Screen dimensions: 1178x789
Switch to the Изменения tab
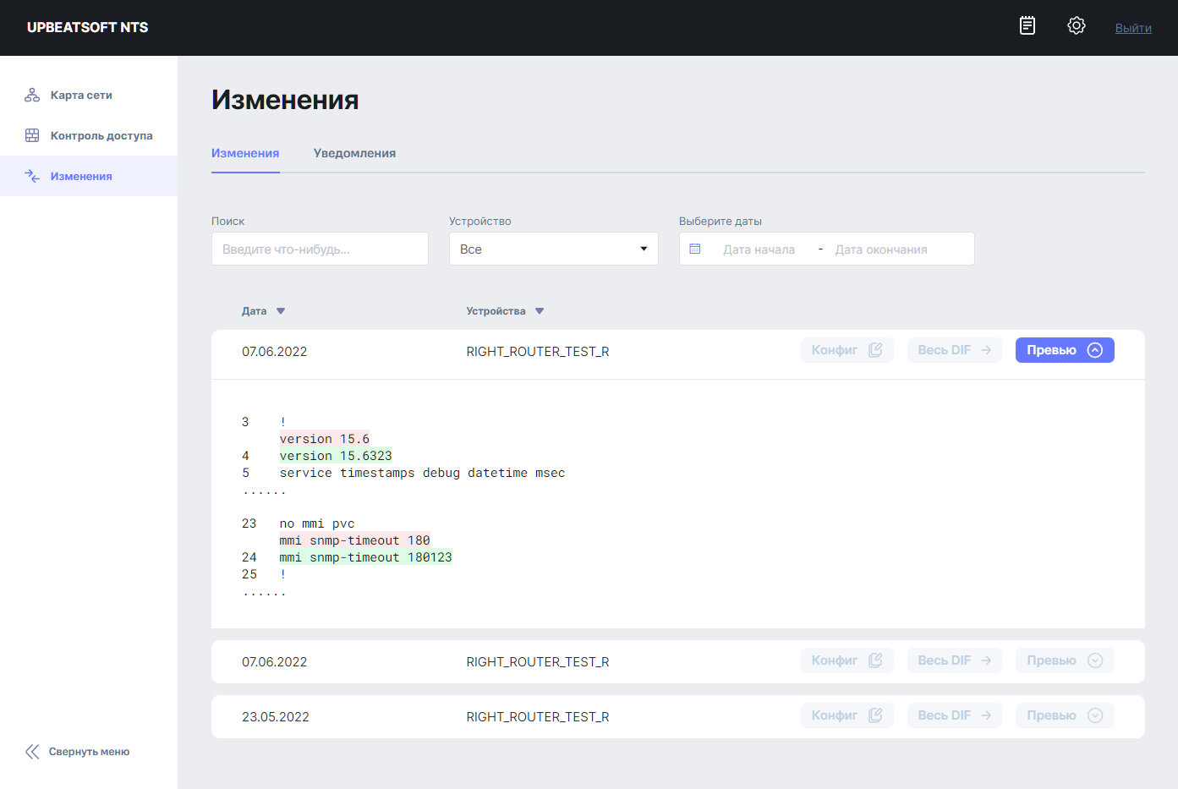coord(245,153)
